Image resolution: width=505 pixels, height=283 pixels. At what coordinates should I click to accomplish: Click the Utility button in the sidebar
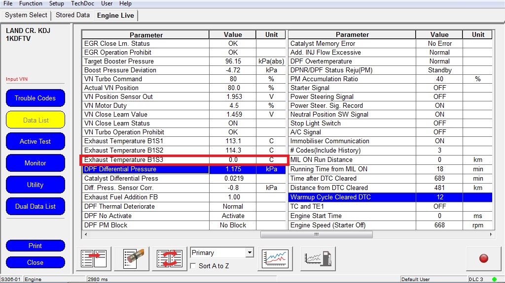point(35,185)
